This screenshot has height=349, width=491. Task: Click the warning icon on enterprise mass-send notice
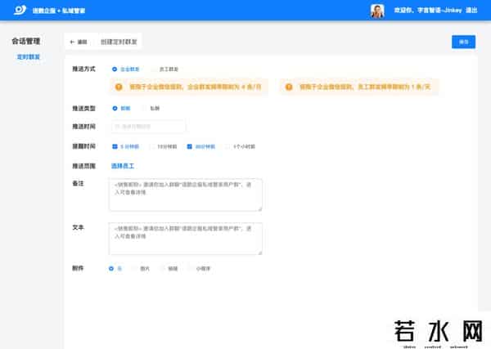[119, 87]
